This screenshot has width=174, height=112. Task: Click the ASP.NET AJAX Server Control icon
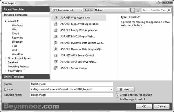pos(56,55)
